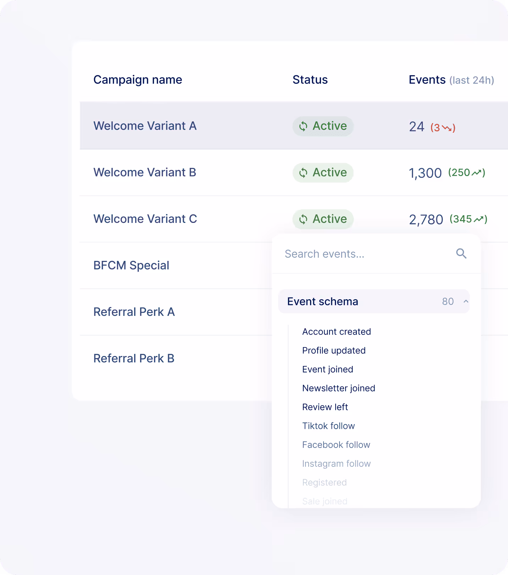Screen dimensions: 508x575
Task: Open Welcome Variant C campaign
Action: 145,219
